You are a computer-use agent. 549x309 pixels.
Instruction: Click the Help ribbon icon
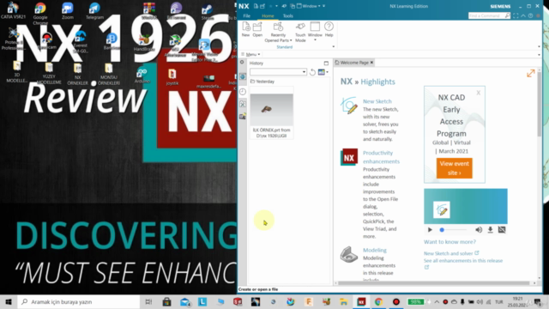point(329,29)
